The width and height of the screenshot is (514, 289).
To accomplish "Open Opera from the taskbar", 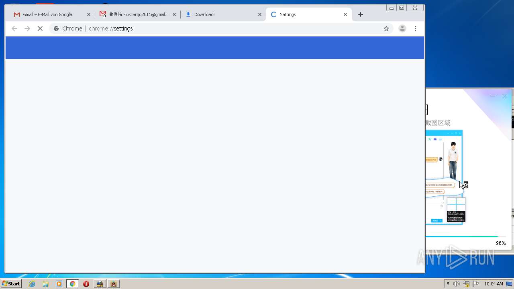I will 86,284.
